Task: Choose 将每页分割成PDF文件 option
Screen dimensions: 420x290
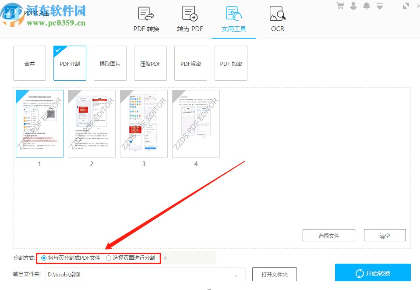Action: tap(71, 258)
